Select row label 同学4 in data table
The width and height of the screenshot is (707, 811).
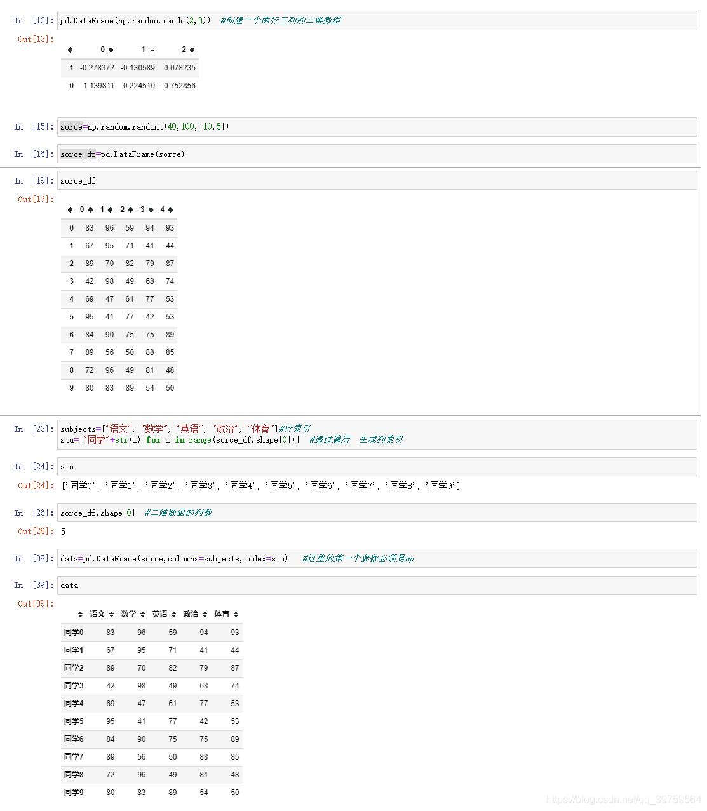(x=74, y=704)
